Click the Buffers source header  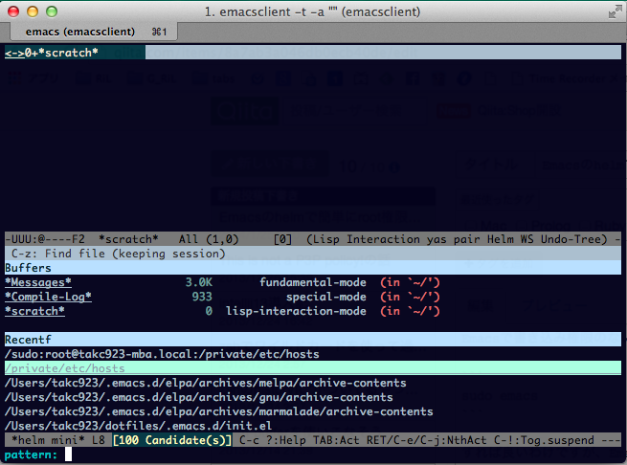coord(313,268)
